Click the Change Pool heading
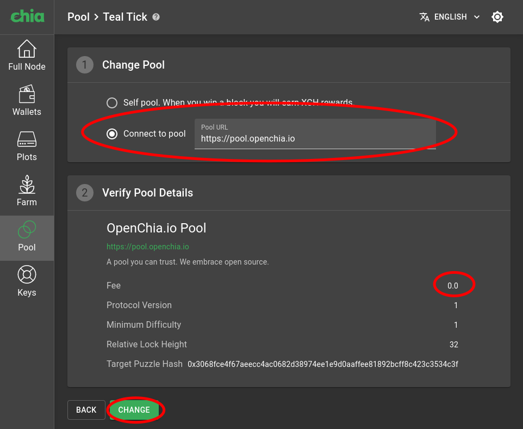Image resolution: width=523 pixels, height=429 pixels. click(x=133, y=65)
